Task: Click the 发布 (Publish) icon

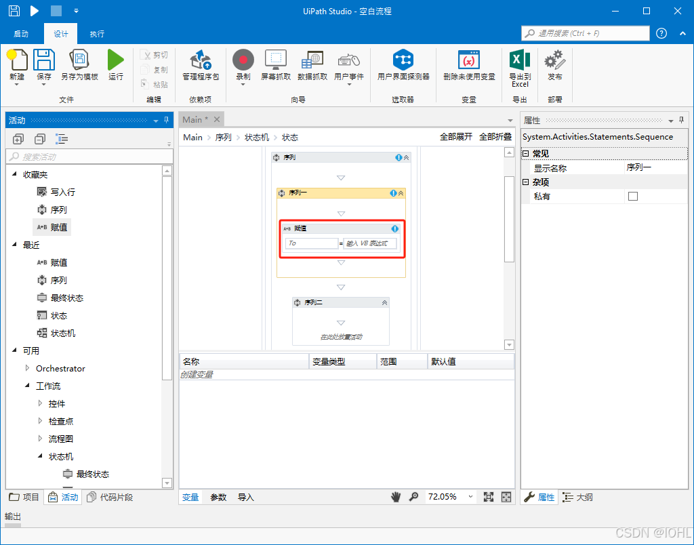Action: (x=554, y=60)
